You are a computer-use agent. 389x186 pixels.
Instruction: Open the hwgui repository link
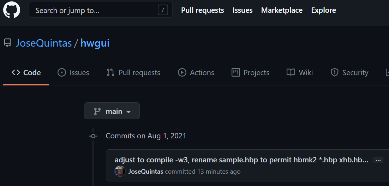click(x=95, y=43)
